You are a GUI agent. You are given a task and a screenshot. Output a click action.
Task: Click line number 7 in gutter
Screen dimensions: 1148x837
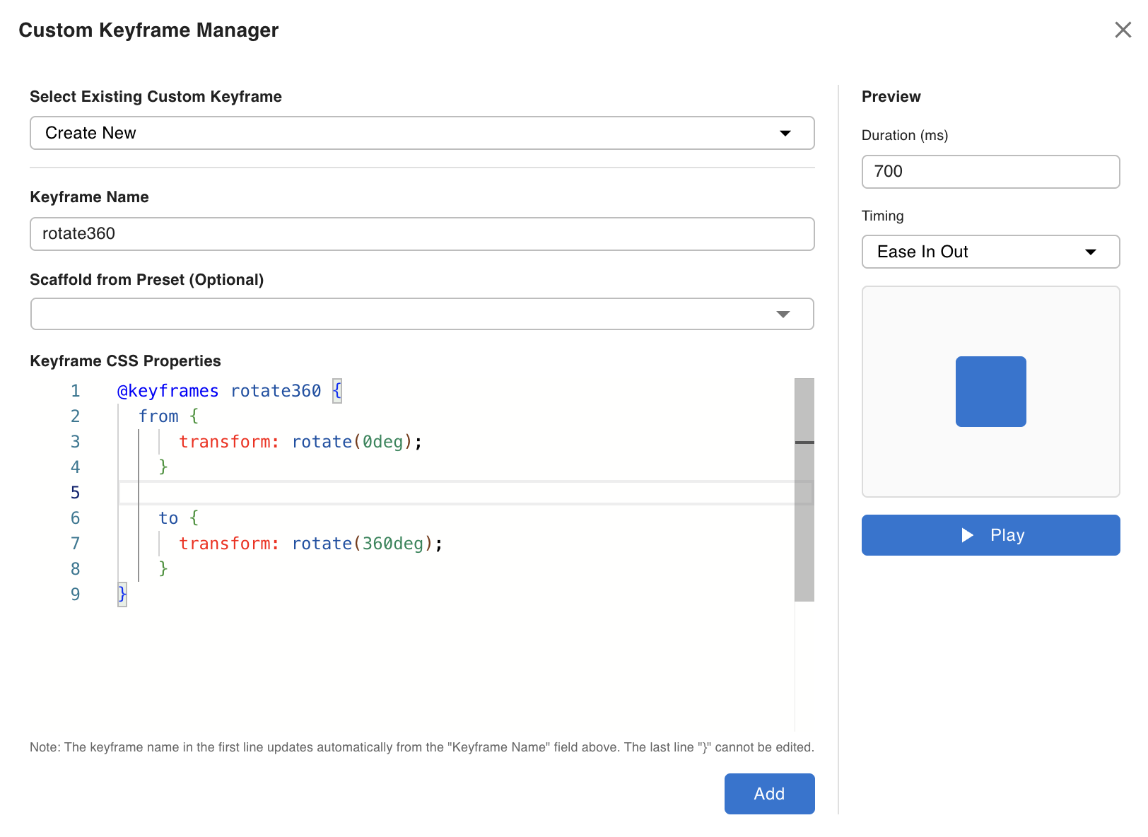(76, 544)
